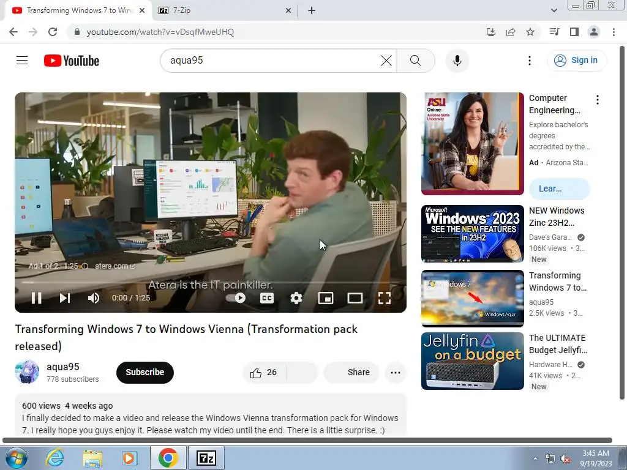Play the Windows Aqua thumbnail video
This screenshot has height=470, width=627.
[472, 299]
